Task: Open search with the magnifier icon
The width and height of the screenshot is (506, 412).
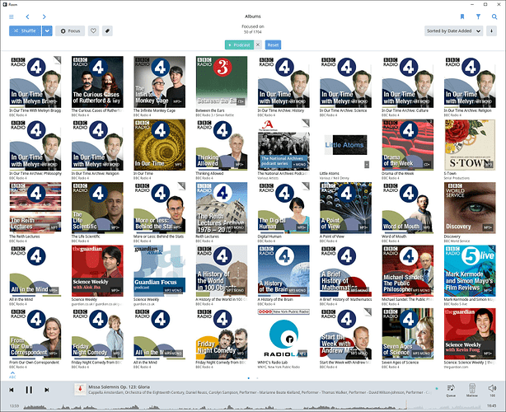Action: pyautogui.click(x=494, y=16)
